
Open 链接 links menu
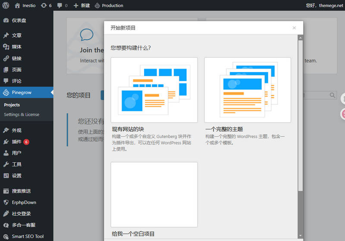pos(27,58)
